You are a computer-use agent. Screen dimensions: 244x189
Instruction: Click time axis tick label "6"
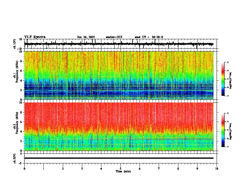[x=140, y=169]
